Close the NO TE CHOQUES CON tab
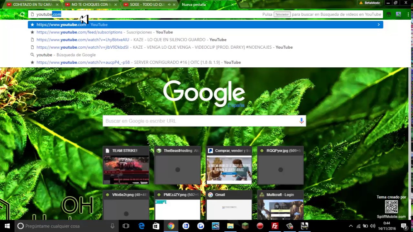The width and height of the screenshot is (413, 232). pos(116,5)
